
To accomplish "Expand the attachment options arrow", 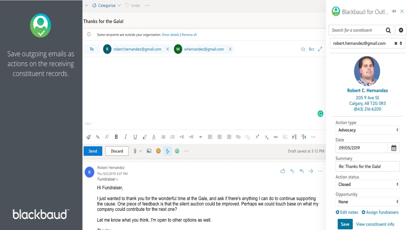I will [x=140, y=151].
